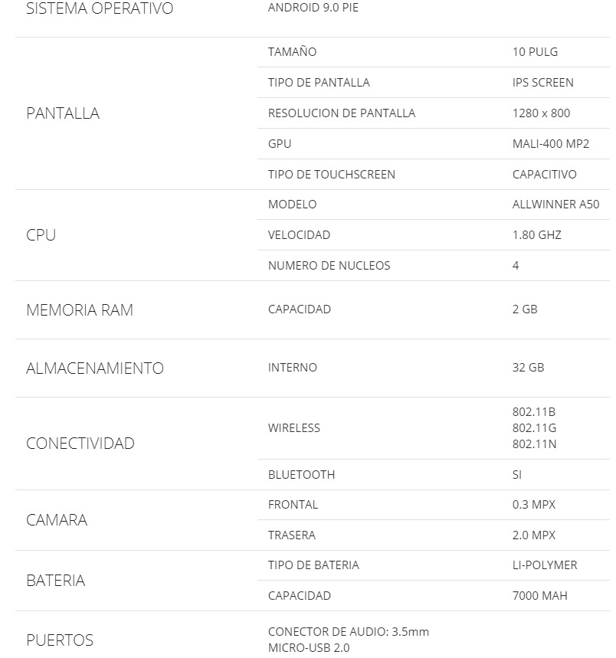Select the 7000 MAH battery capacity

coord(539,596)
